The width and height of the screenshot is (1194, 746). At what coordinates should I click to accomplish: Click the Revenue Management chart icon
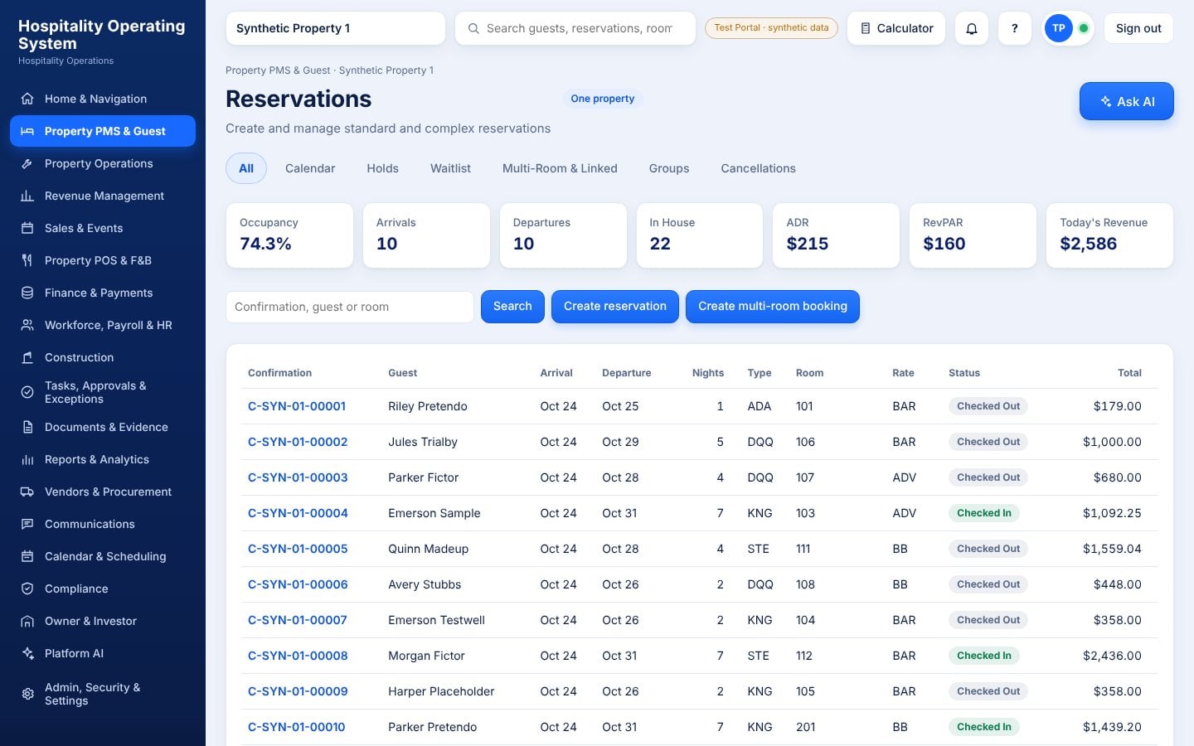[27, 196]
